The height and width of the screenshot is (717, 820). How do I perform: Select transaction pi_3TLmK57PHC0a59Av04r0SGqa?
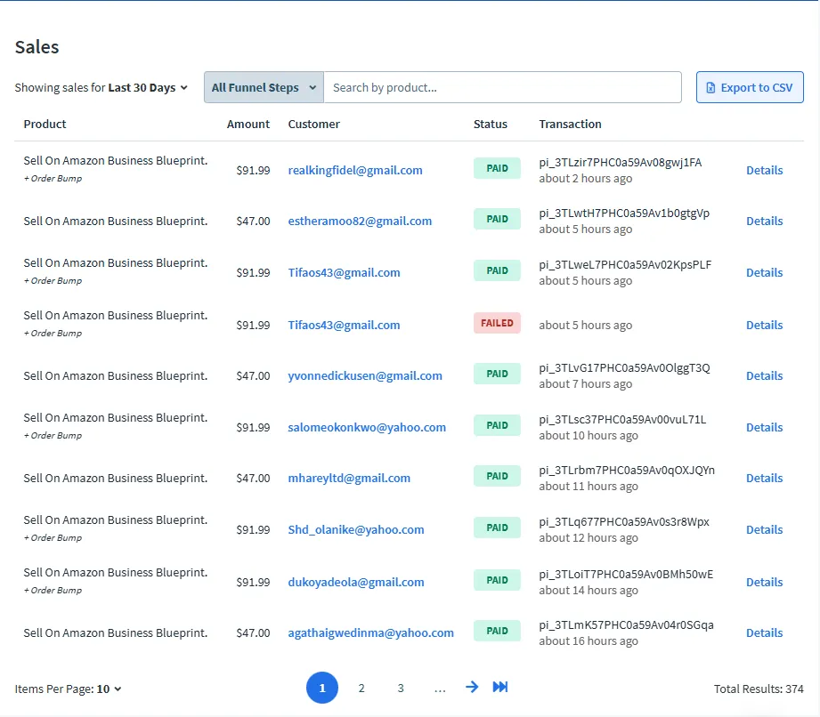coord(626,625)
